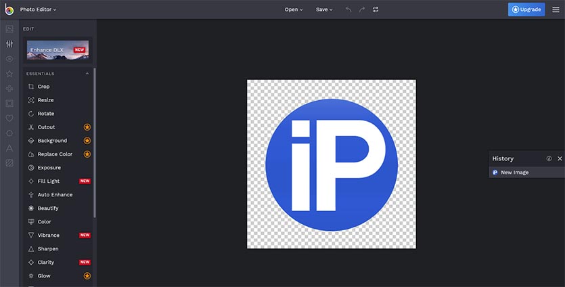Screen dimensions: 565x287
Task: Select the Replace Color tool
Action: (x=58, y=154)
